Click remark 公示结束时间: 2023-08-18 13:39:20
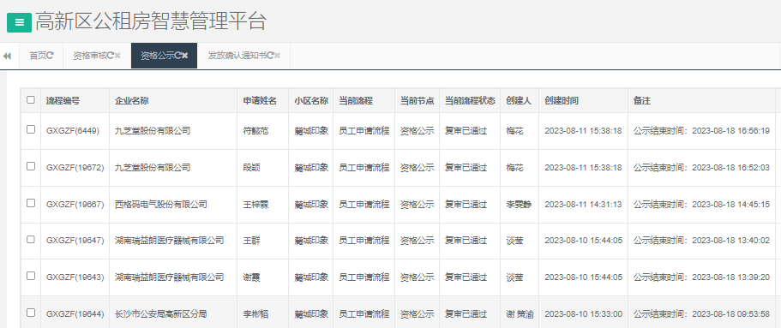 701,277
